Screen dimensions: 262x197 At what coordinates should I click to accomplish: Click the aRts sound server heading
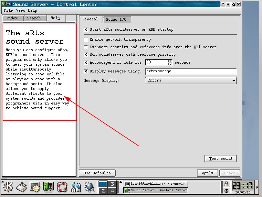(x=35, y=37)
